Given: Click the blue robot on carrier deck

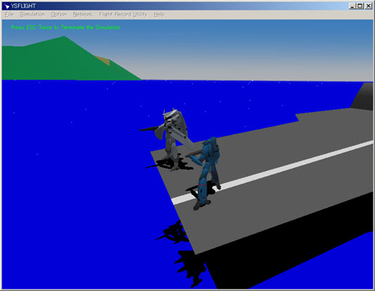Looking at the screenshot, I should [x=208, y=172].
